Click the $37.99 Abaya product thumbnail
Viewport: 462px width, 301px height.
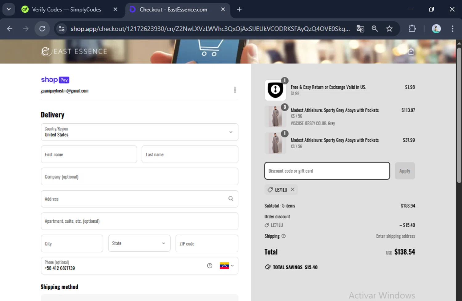point(275,143)
